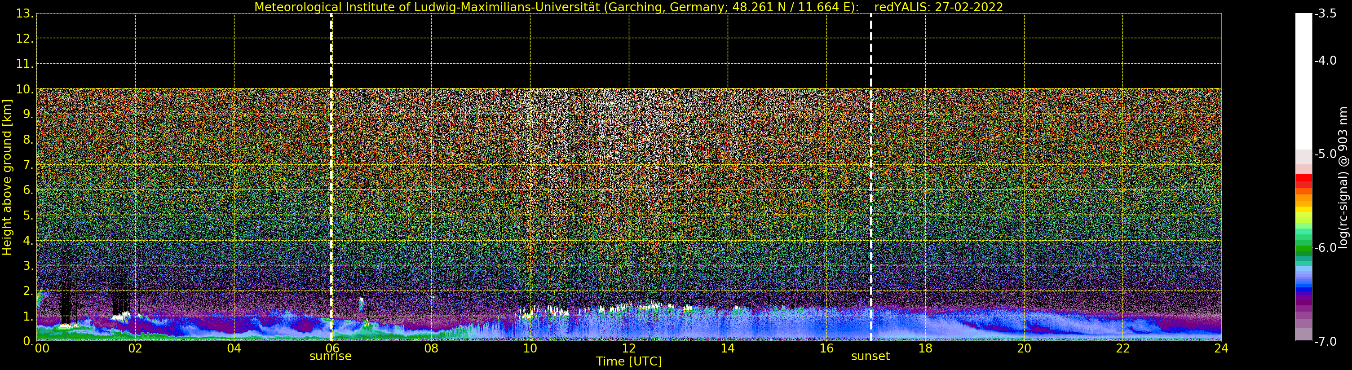Image resolution: width=1352 pixels, height=370 pixels.
Task: Click the 'sunrise' label below the time axis
Action: (331, 356)
